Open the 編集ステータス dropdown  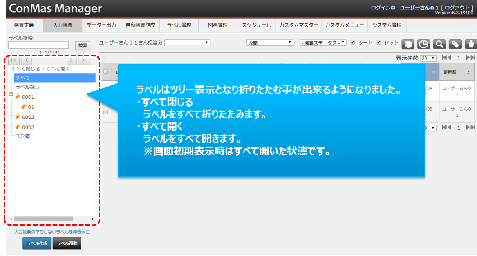[x=322, y=42]
